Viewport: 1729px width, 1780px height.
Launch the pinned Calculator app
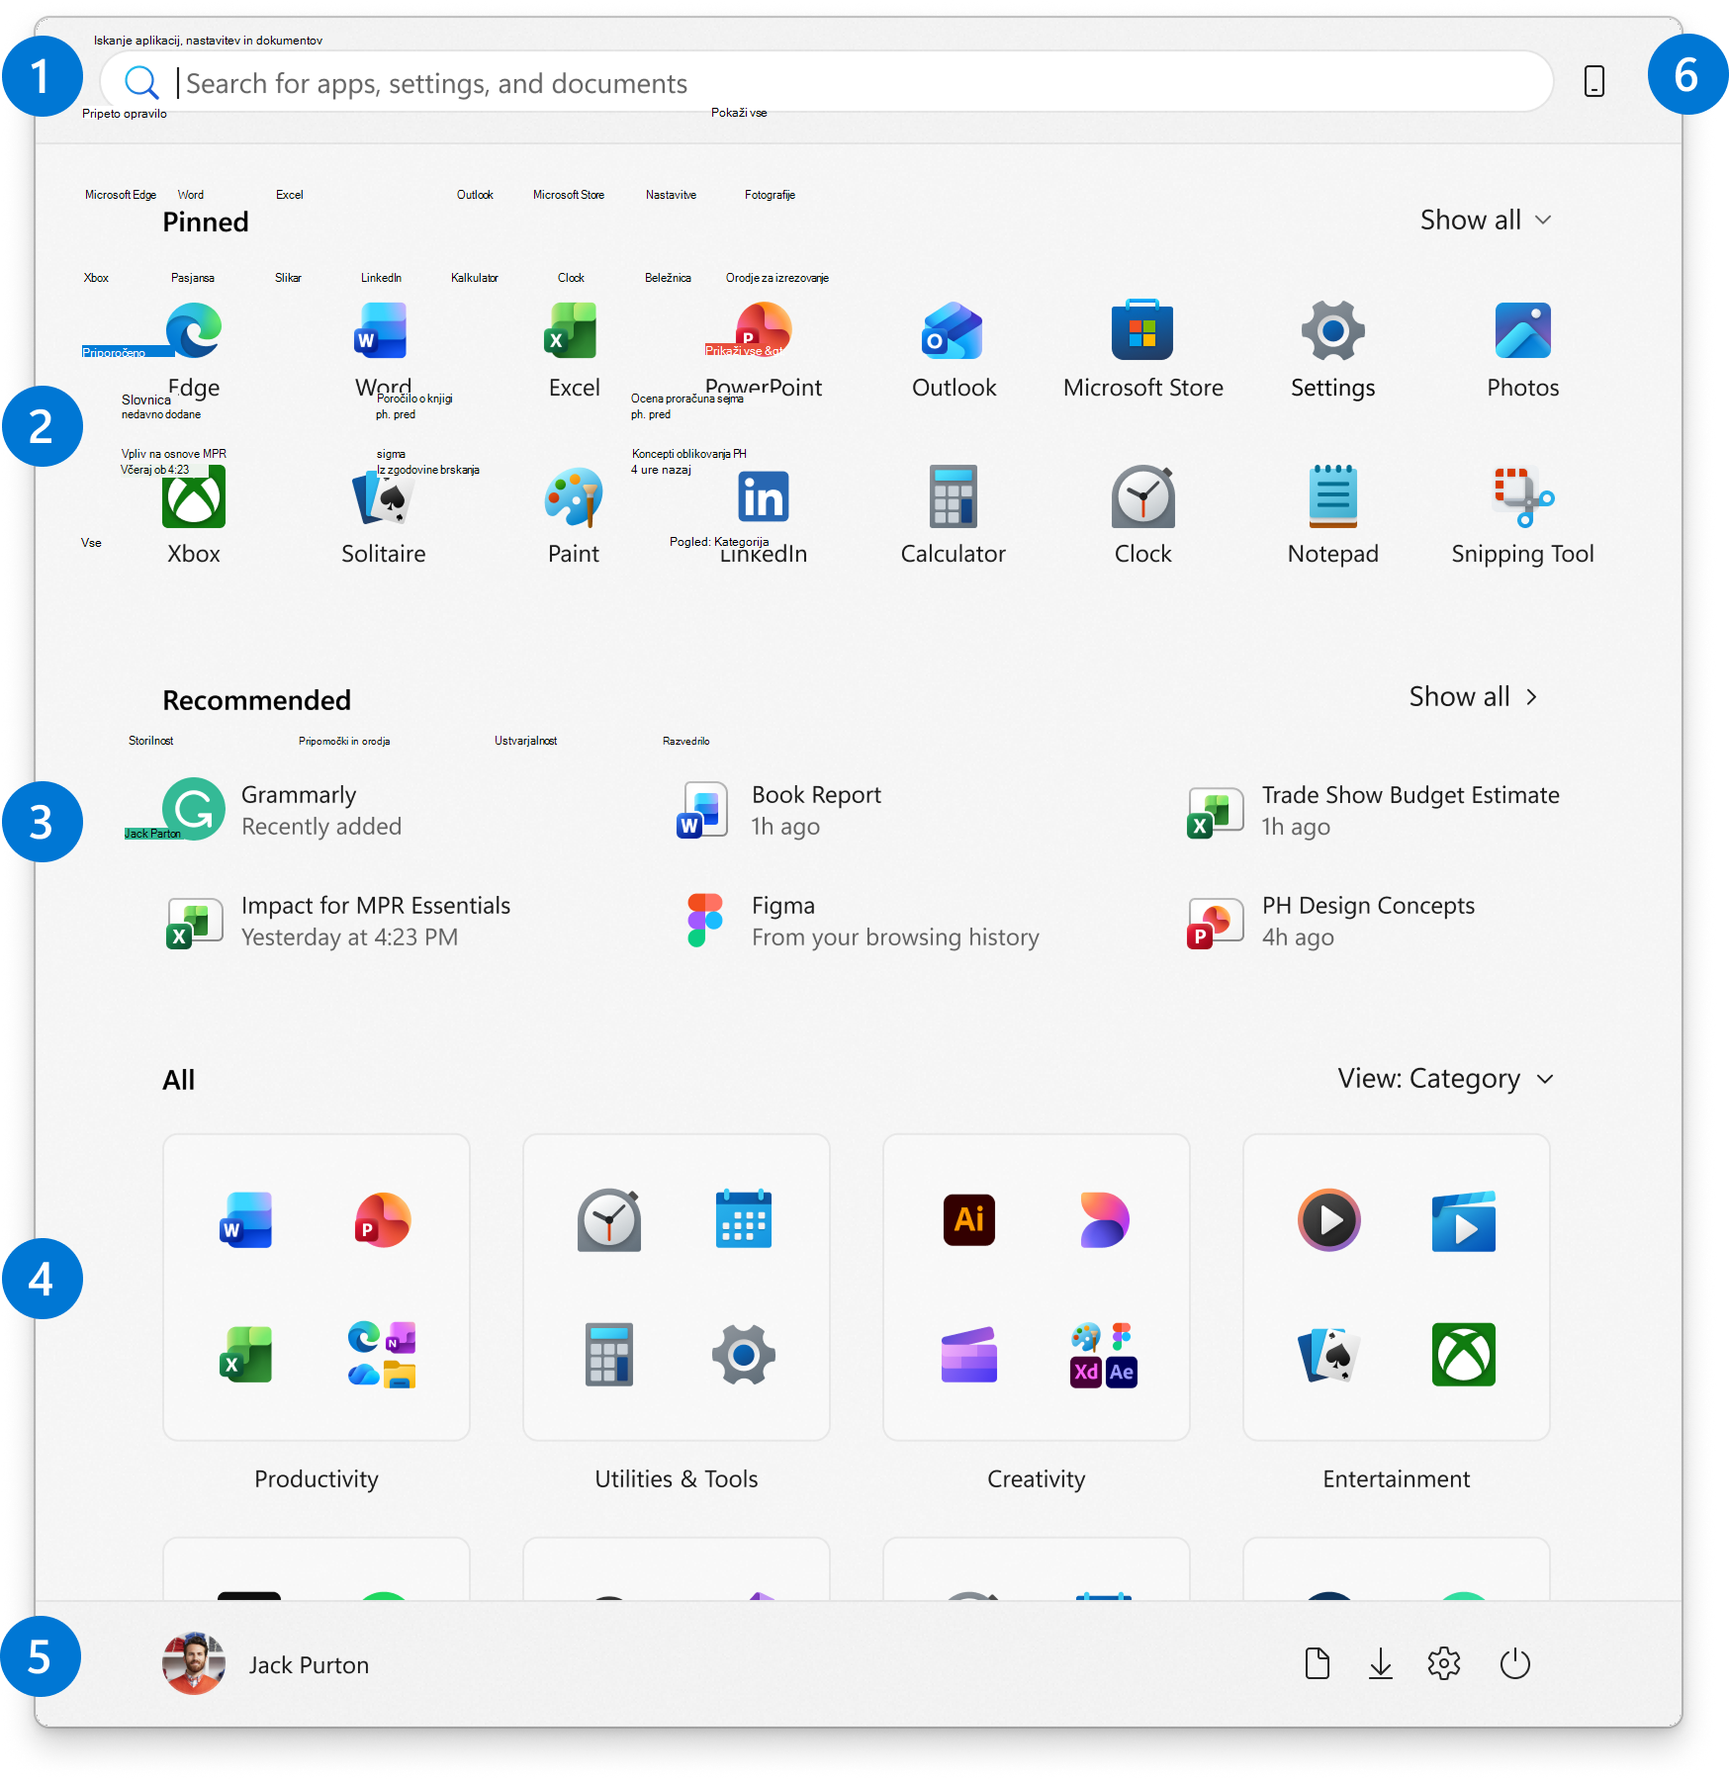coord(953,497)
